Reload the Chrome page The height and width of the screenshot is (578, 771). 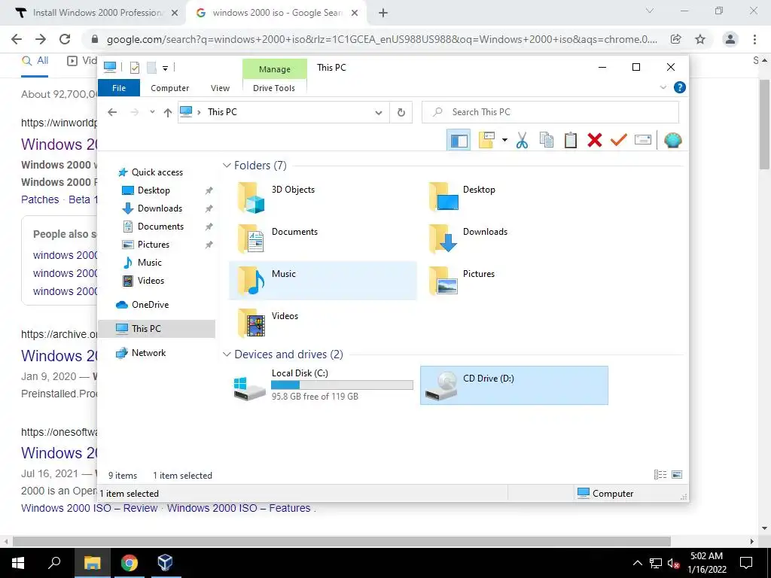pos(65,39)
